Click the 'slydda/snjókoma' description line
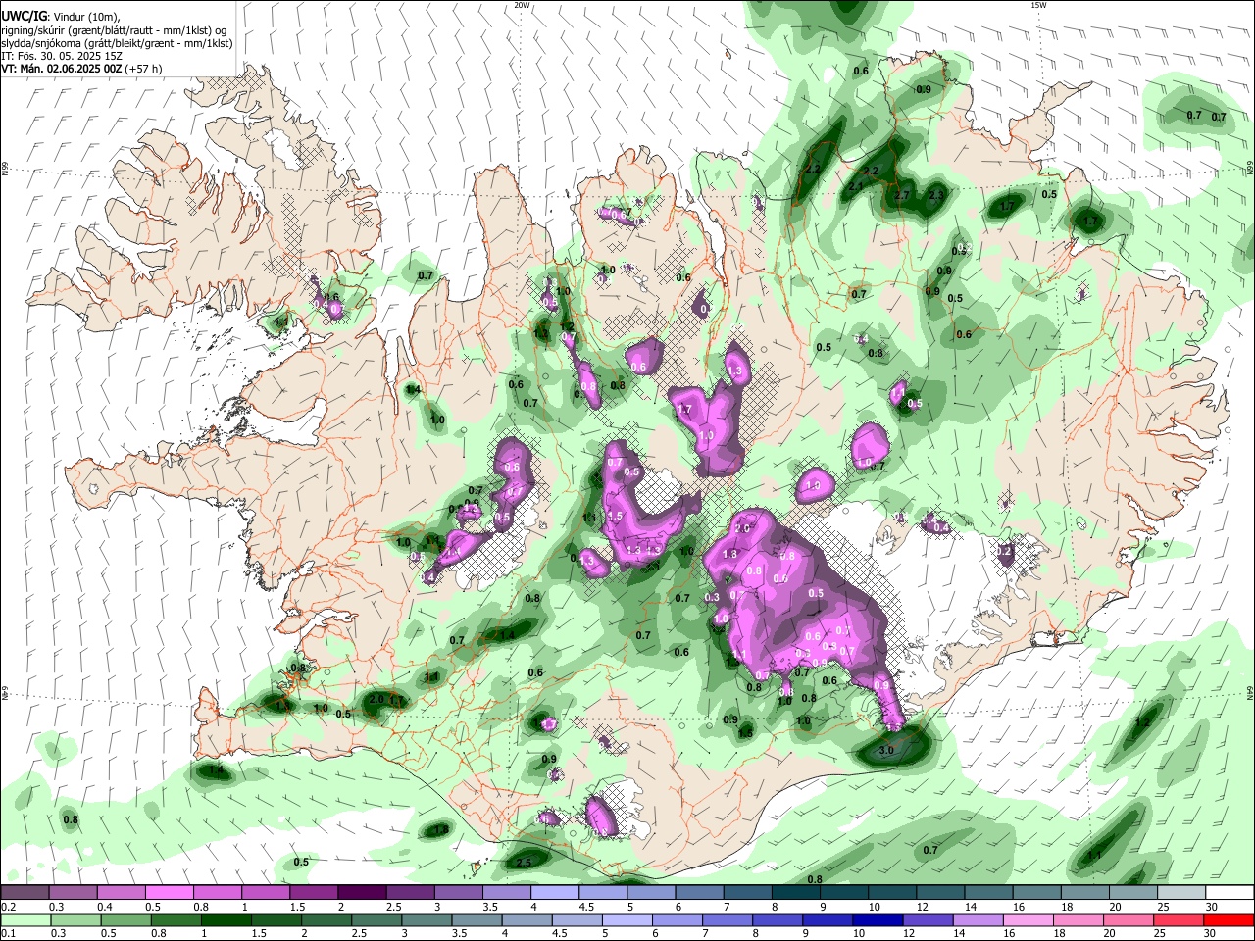The height and width of the screenshot is (941, 1255). click(x=117, y=43)
